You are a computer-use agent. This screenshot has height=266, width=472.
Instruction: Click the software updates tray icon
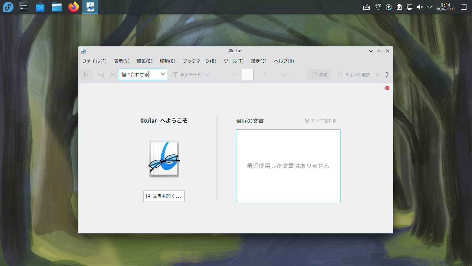(389, 7)
